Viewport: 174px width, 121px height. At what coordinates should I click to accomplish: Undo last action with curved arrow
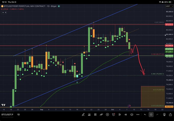point(145,115)
